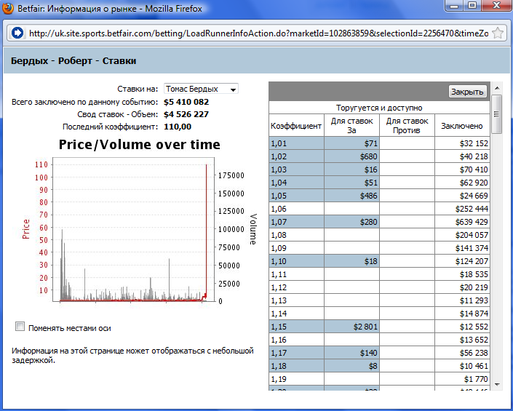This screenshot has width=513, height=411.
Task: Click the scrollbar down arrow in the odds table
Action: [497, 384]
